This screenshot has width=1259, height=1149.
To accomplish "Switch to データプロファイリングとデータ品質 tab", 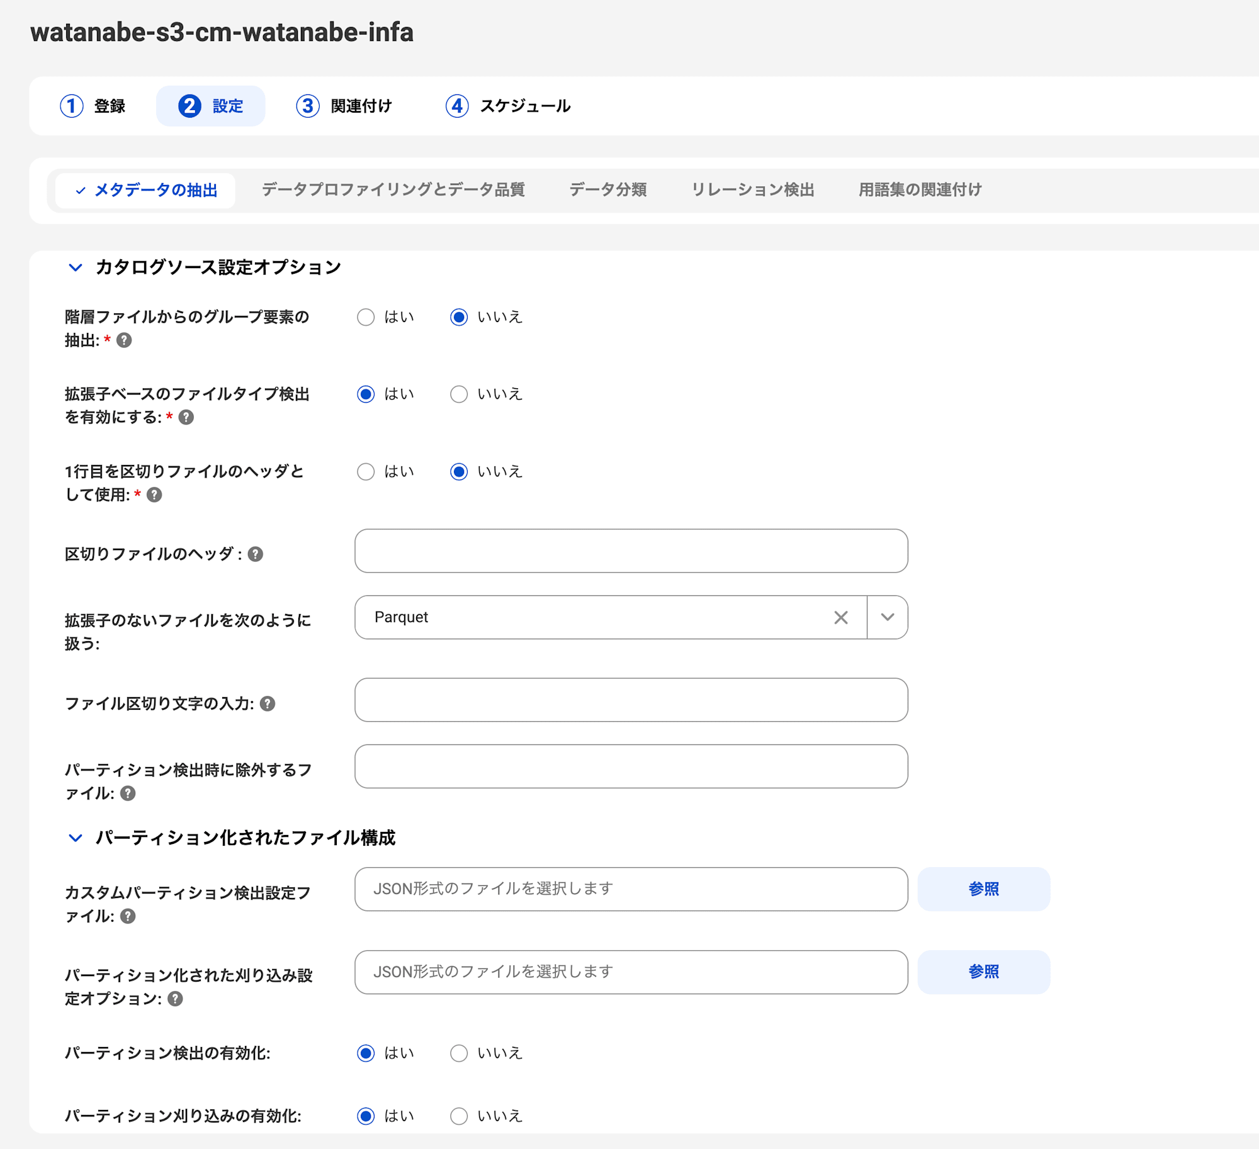I will [393, 190].
